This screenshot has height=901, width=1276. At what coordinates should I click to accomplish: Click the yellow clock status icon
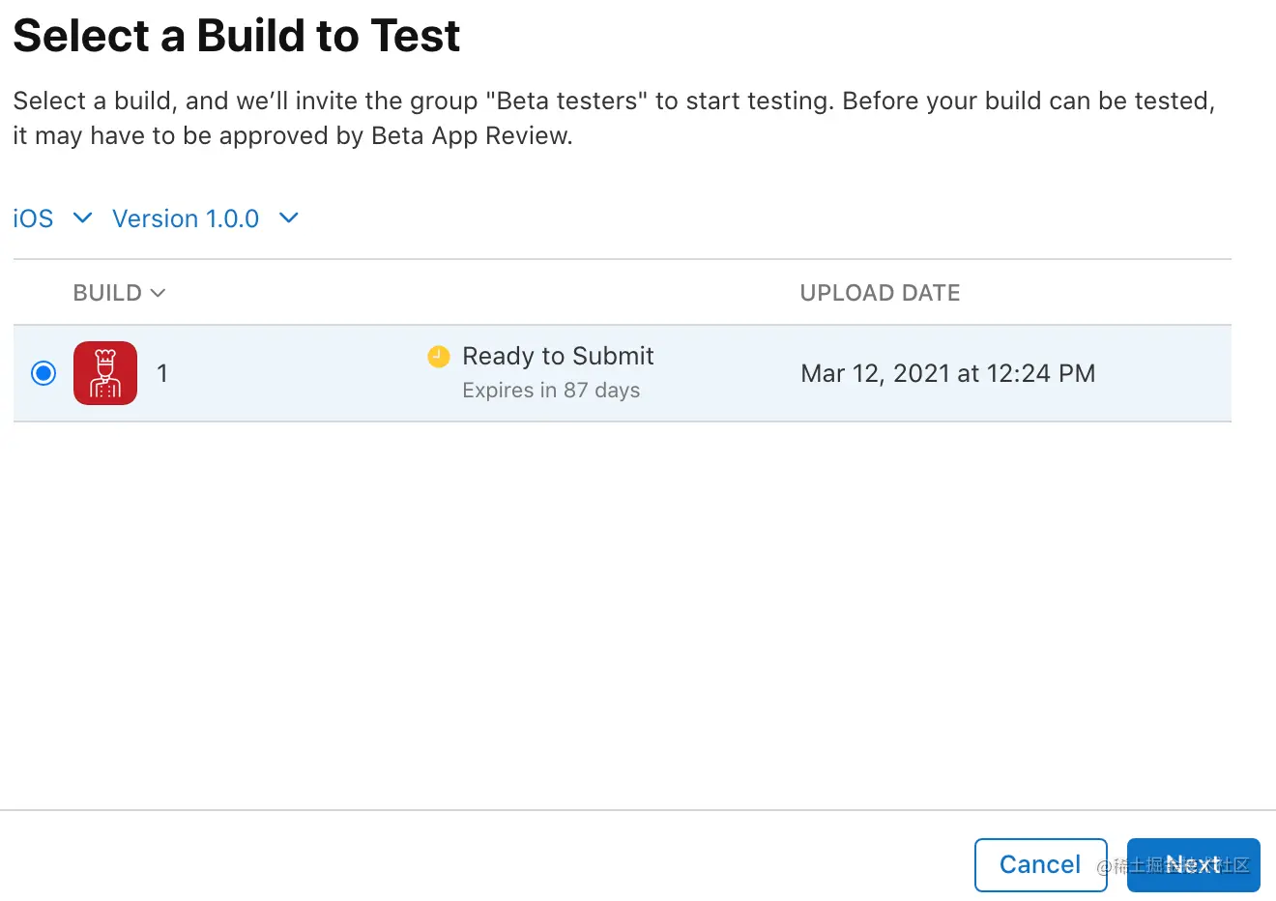coord(439,357)
